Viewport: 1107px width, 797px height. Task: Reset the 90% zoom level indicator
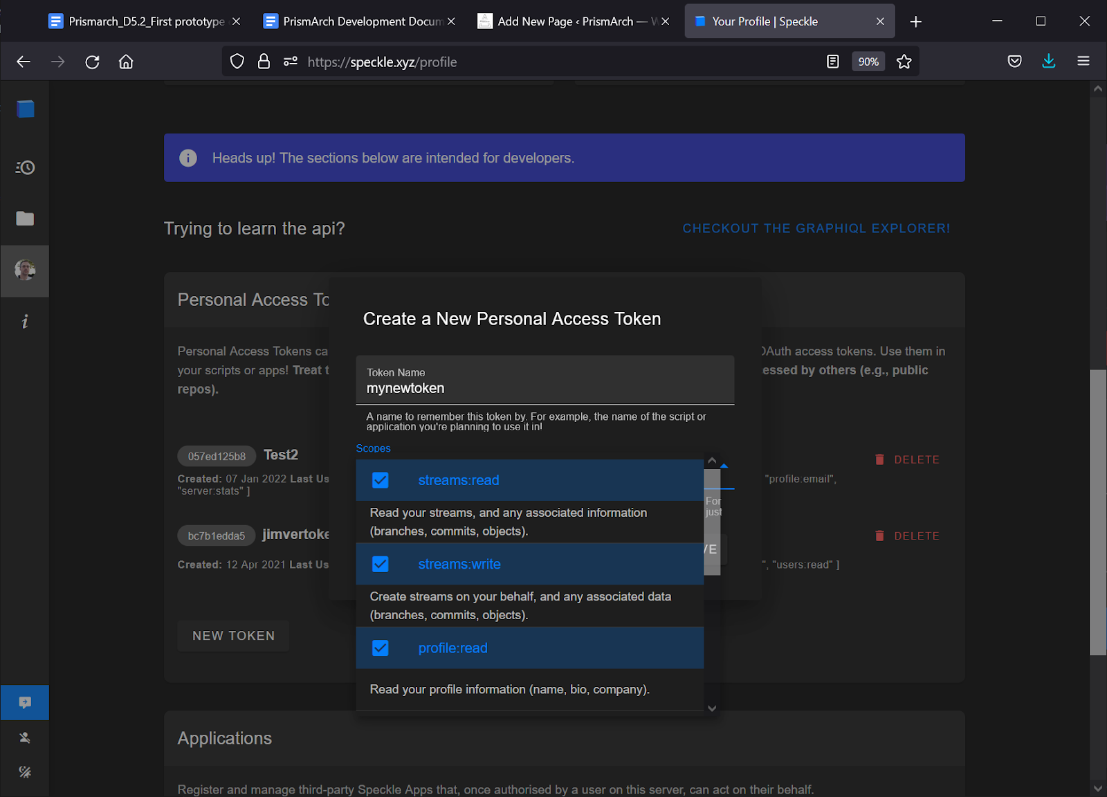(868, 62)
